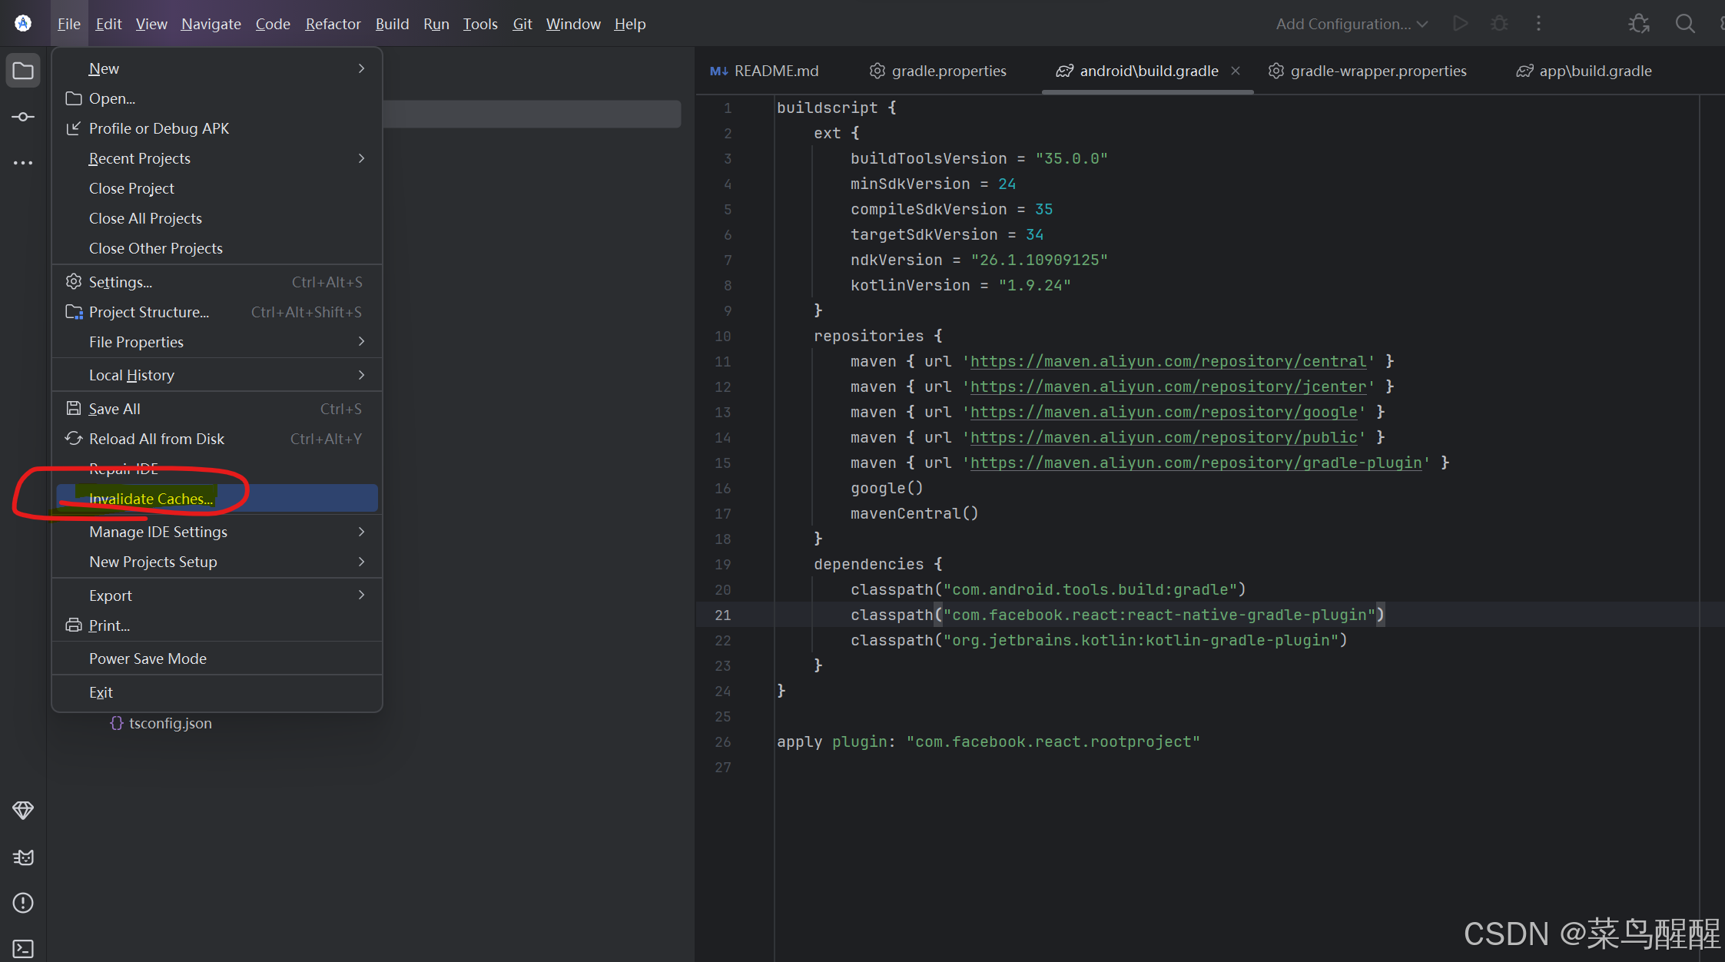This screenshot has height=962, width=1725.
Task: Open the Edit menu
Action: [108, 24]
